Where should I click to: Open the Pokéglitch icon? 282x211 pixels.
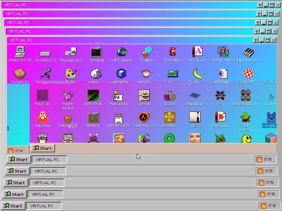click(x=68, y=118)
